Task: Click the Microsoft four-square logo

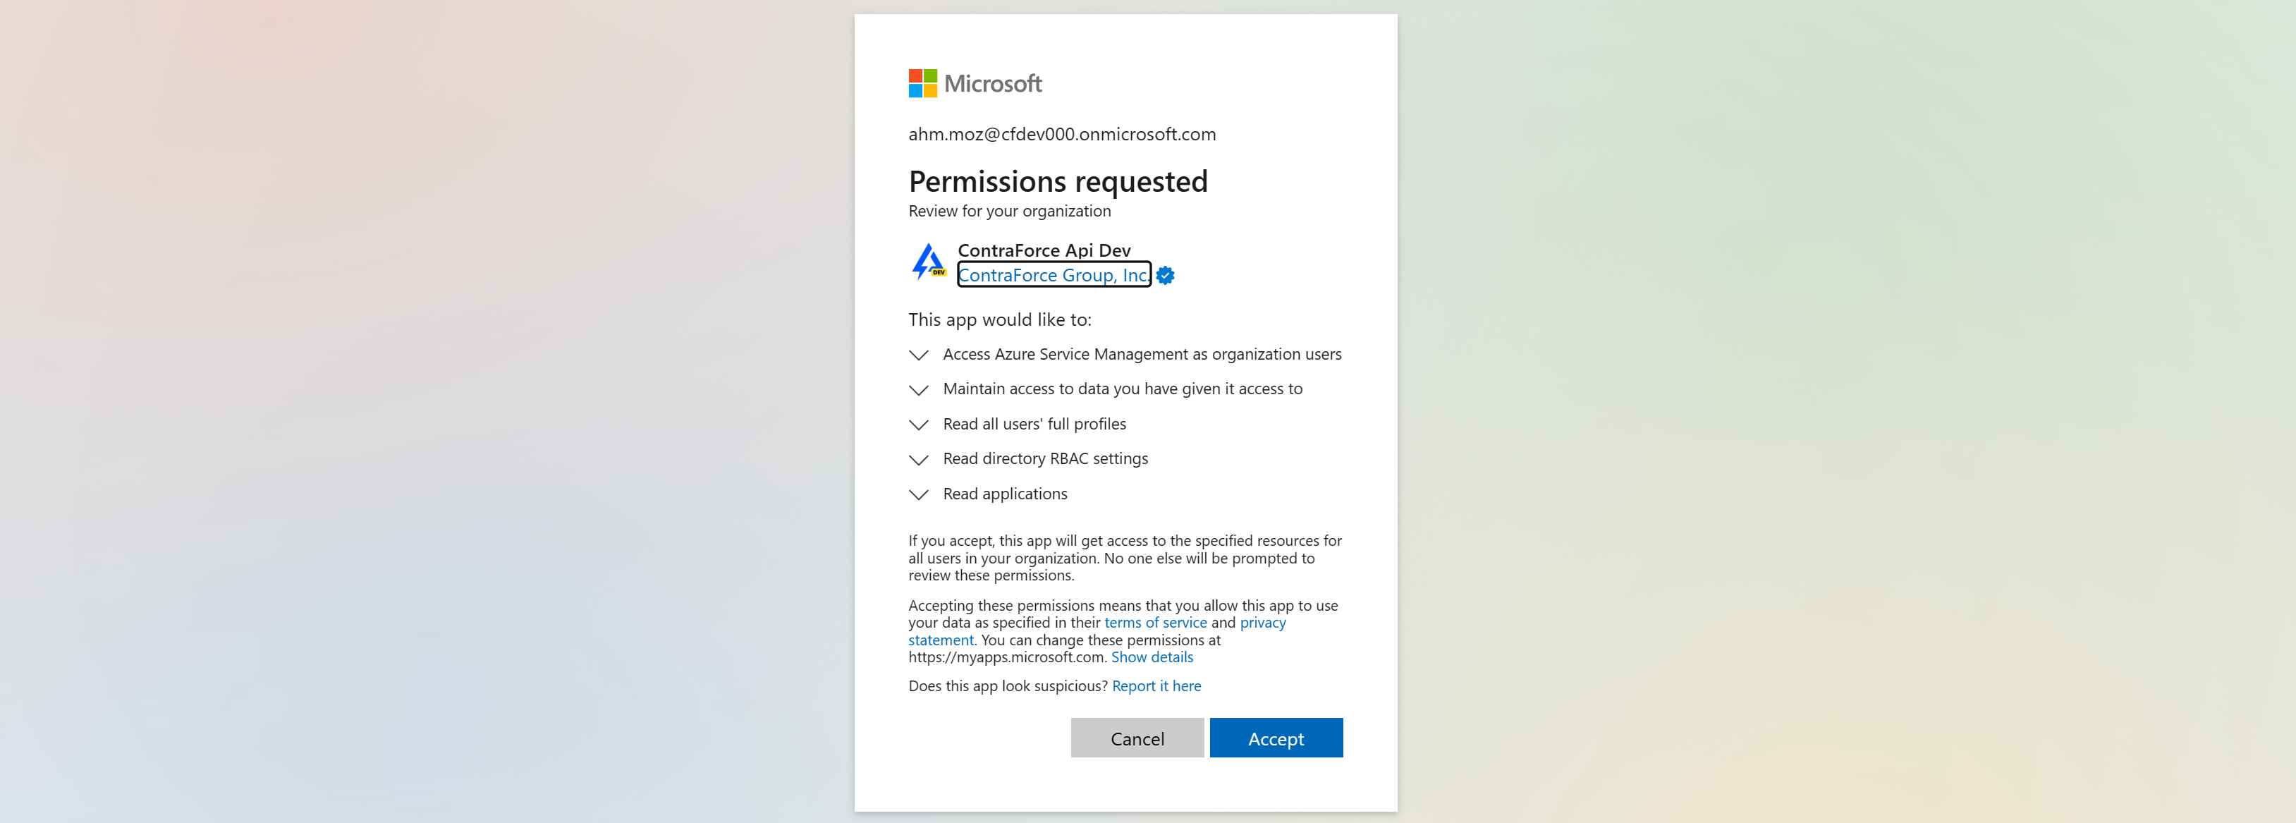Action: [x=922, y=83]
